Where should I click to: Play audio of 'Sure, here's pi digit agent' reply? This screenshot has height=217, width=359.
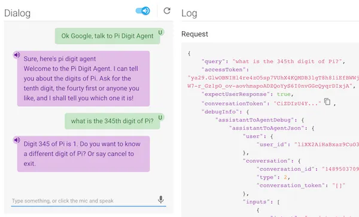[x=17, y=55]
